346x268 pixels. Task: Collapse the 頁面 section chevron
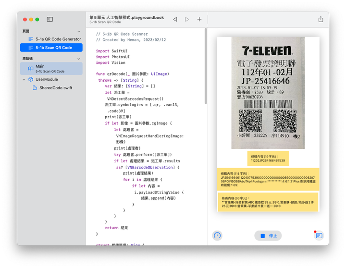(x=79, y=31)
